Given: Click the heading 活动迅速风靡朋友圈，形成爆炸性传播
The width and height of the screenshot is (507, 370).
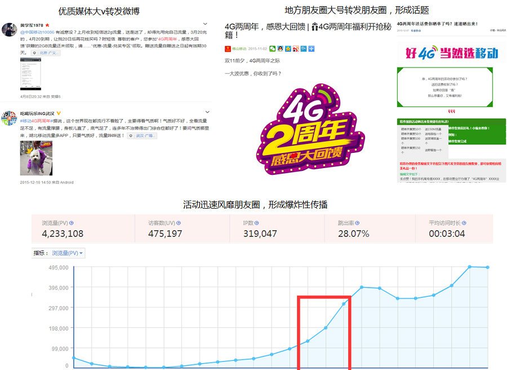Looking at the screenshot, I should (255, 205).
